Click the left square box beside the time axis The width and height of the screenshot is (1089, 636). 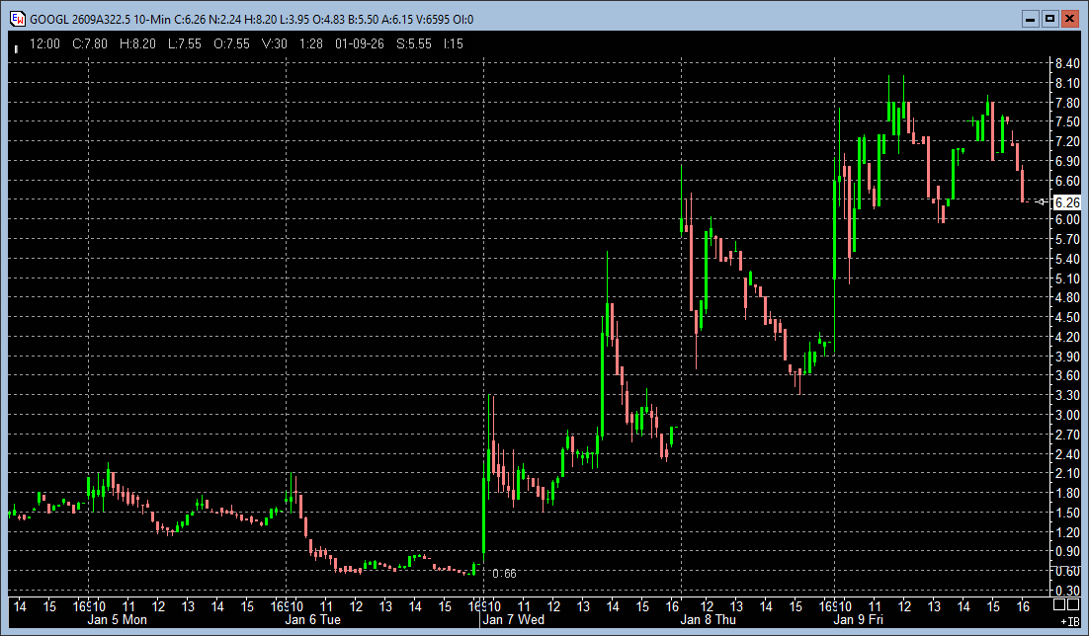click(x=1059, y=604)
